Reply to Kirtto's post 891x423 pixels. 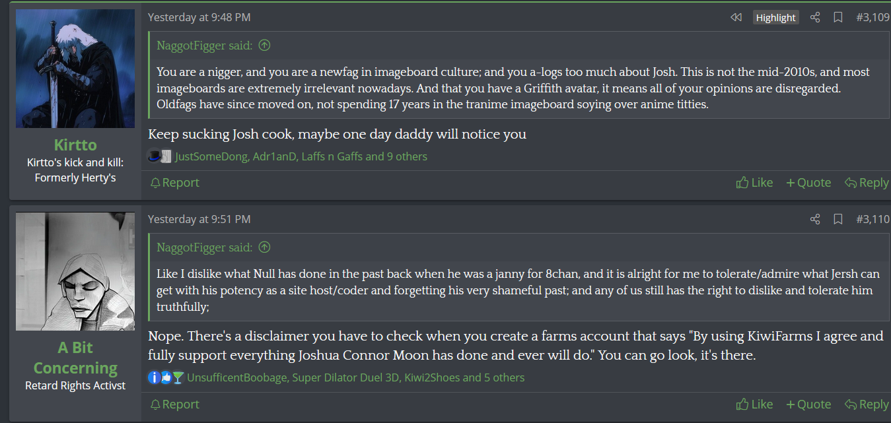[x=867, y=183]
